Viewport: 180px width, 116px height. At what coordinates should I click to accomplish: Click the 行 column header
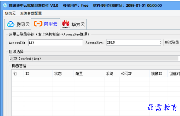[17, 74]
